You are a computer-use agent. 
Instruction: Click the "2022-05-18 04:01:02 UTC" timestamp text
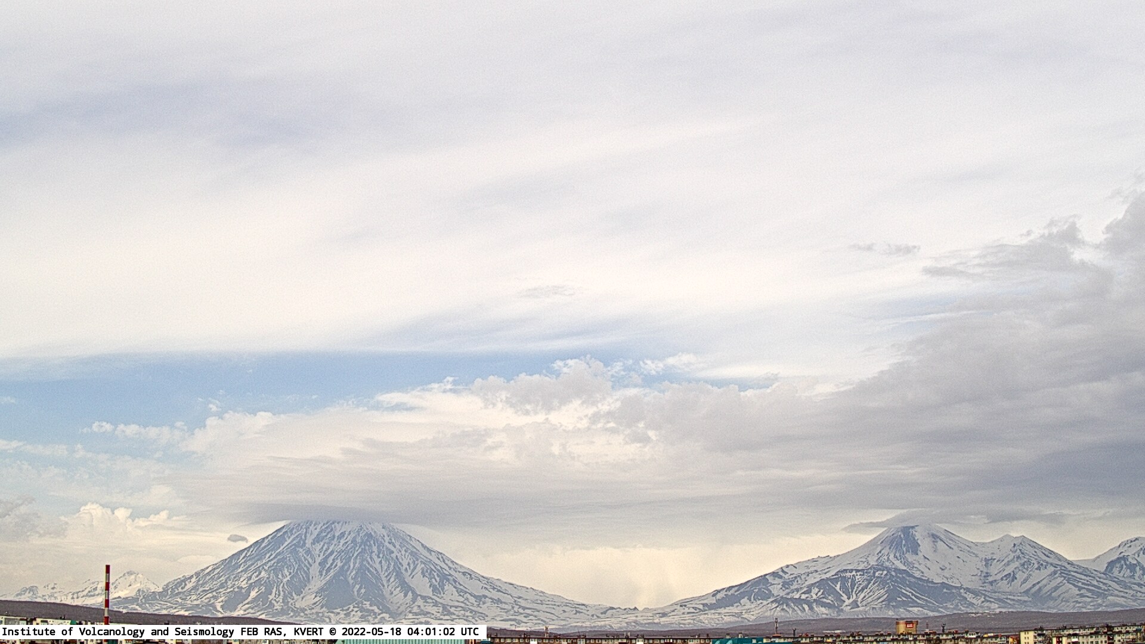pyautogui.click(x=409, y=631)
